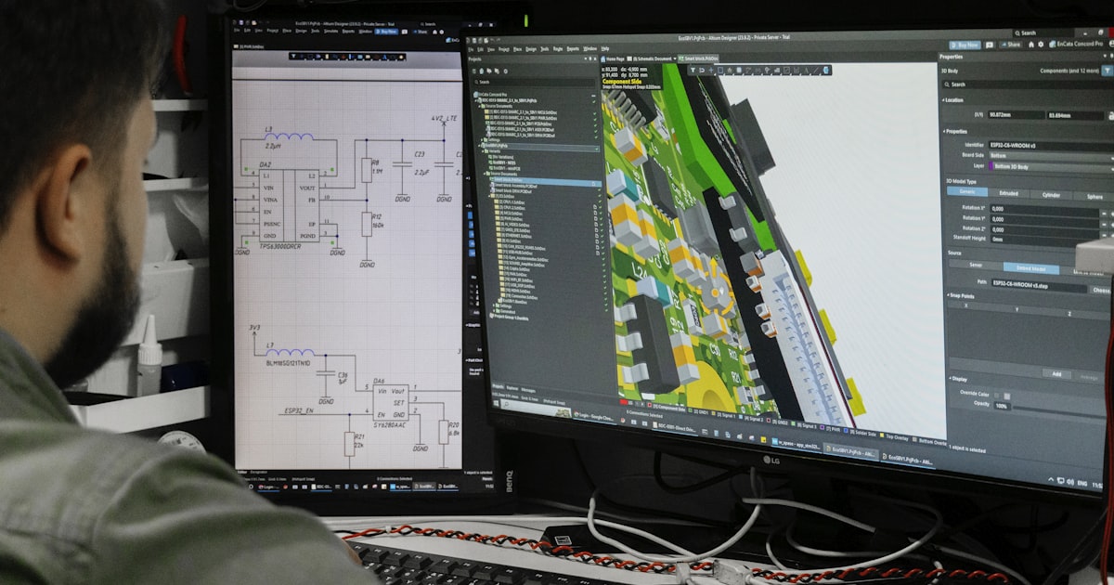
Task: Click the Windows speaker volume tray icon
Action: pos(1069,481)
